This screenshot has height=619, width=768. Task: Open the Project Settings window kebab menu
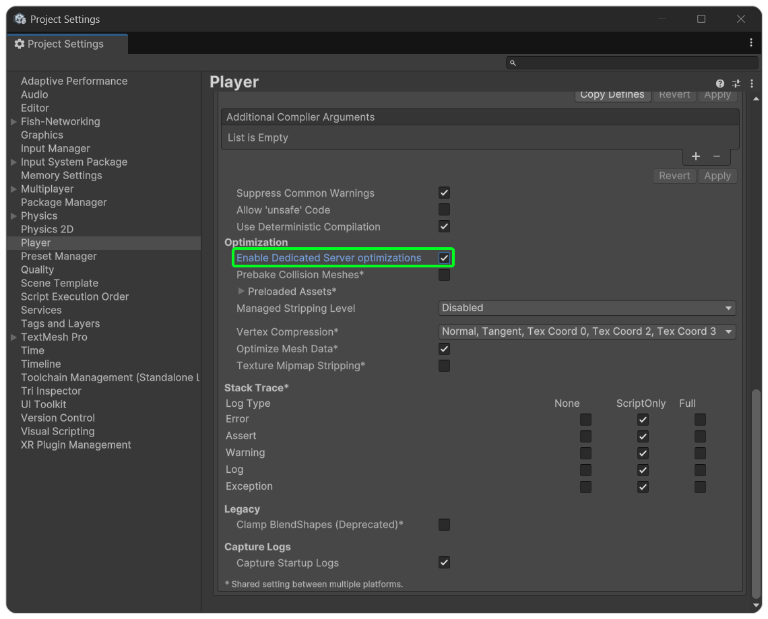click(751, 42)
